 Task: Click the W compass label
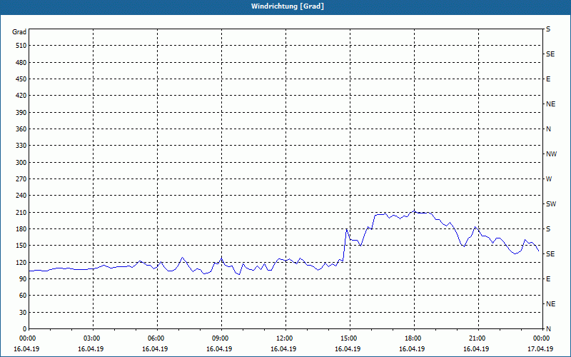[x=549, y=179]
